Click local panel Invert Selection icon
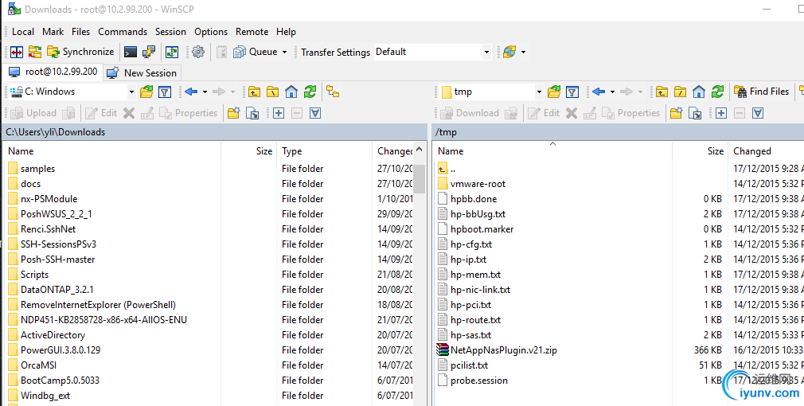 click(315, 113)
